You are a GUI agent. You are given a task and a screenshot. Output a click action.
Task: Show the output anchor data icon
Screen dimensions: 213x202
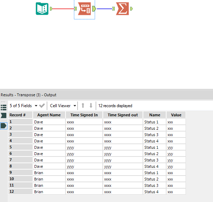coord(4,126)
